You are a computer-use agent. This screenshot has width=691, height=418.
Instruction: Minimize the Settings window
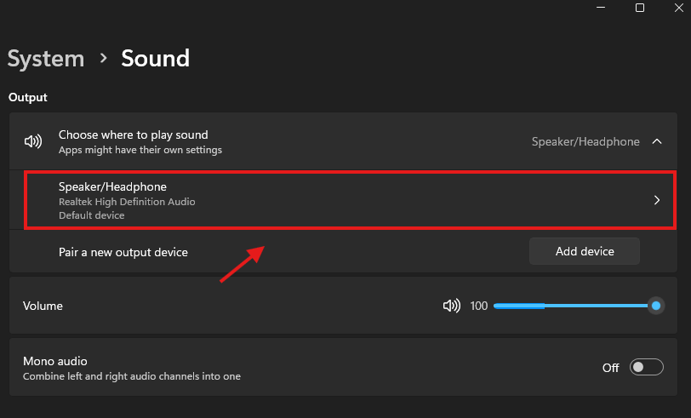tap(599, 8)
